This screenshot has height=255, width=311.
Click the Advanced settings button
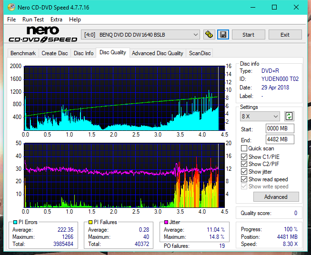pyautogui.click(x=276, y=197)
